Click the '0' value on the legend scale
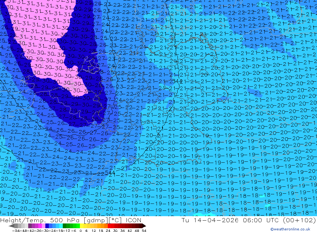This screenshot has width=317, height=232. [81, 231]
